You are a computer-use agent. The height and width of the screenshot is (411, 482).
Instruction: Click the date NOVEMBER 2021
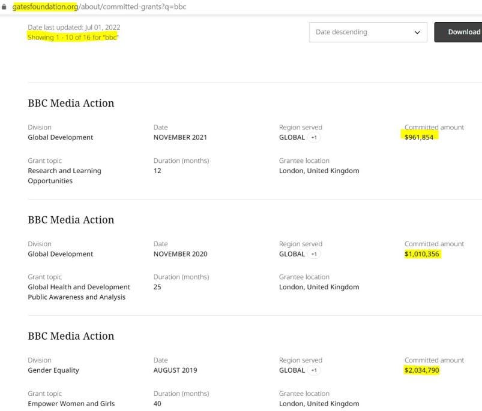pyautogui.click(x=180, y=137)
